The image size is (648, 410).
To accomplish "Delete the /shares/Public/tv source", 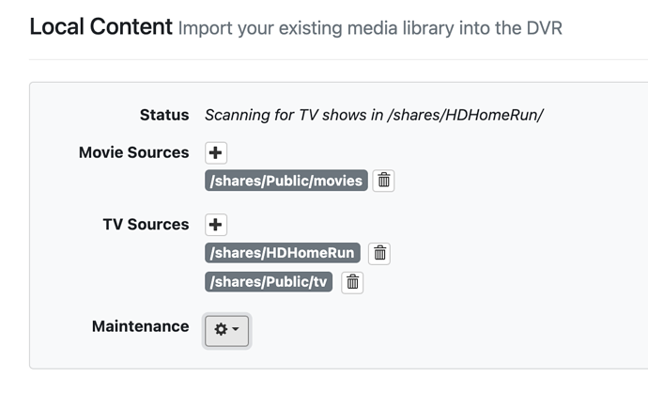I will pos(352,282).
